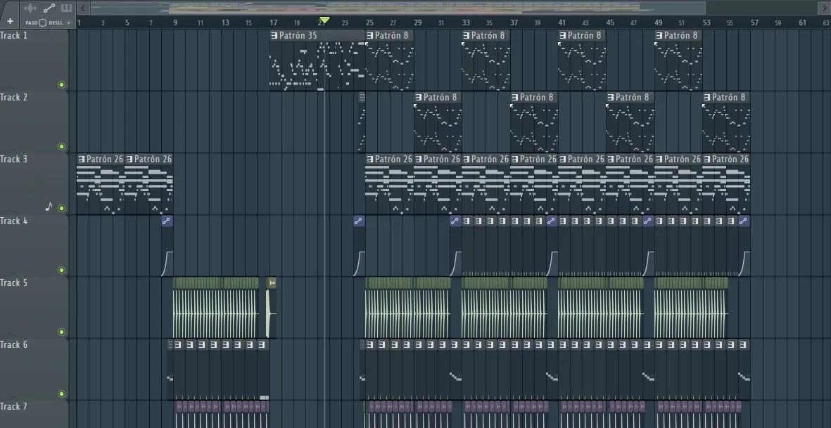Viewport: 831px width, 428px height.
Task: Mute Track 5 with its green LED
Action: coord(61,332)
